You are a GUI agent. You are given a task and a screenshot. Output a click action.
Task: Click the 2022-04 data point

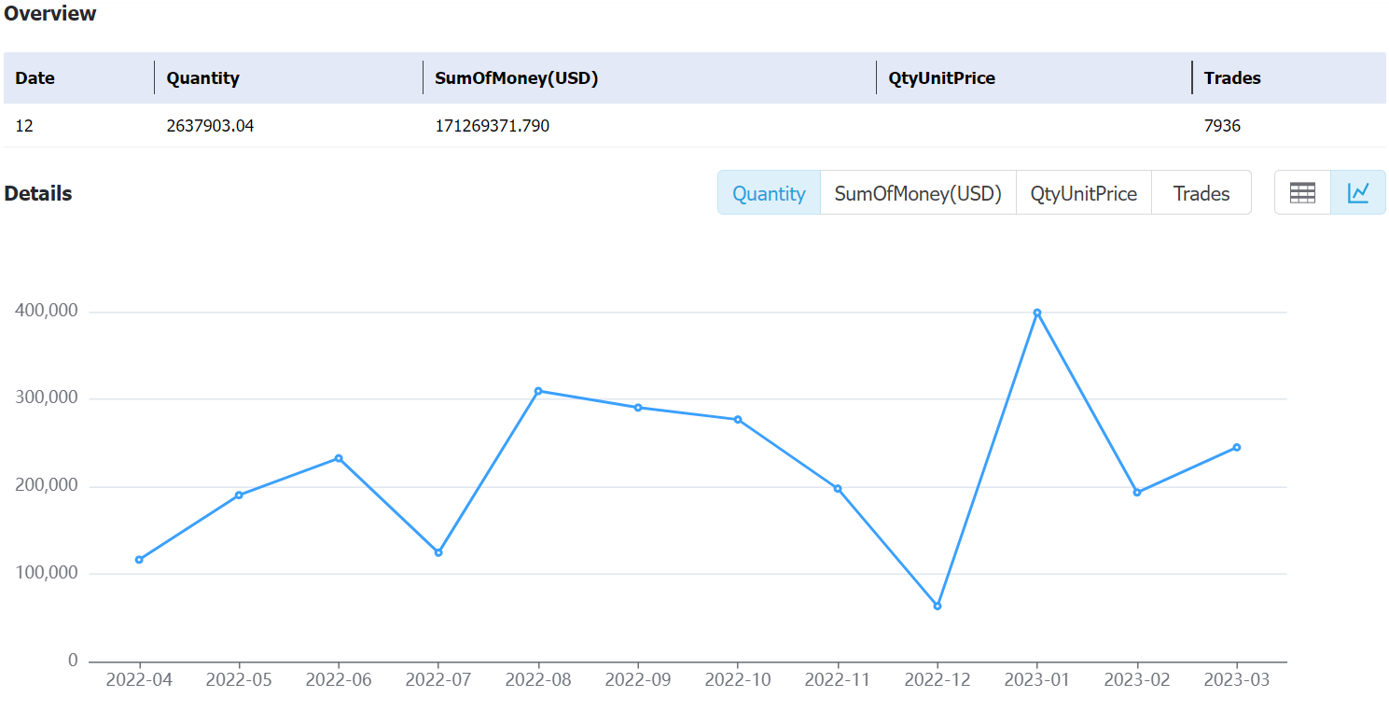pyautogui.click(x=139, y=560)
